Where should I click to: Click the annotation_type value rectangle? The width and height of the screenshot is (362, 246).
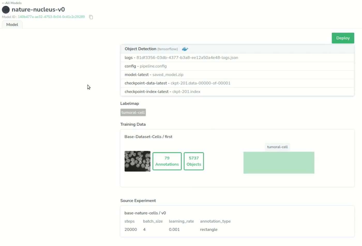209,229
